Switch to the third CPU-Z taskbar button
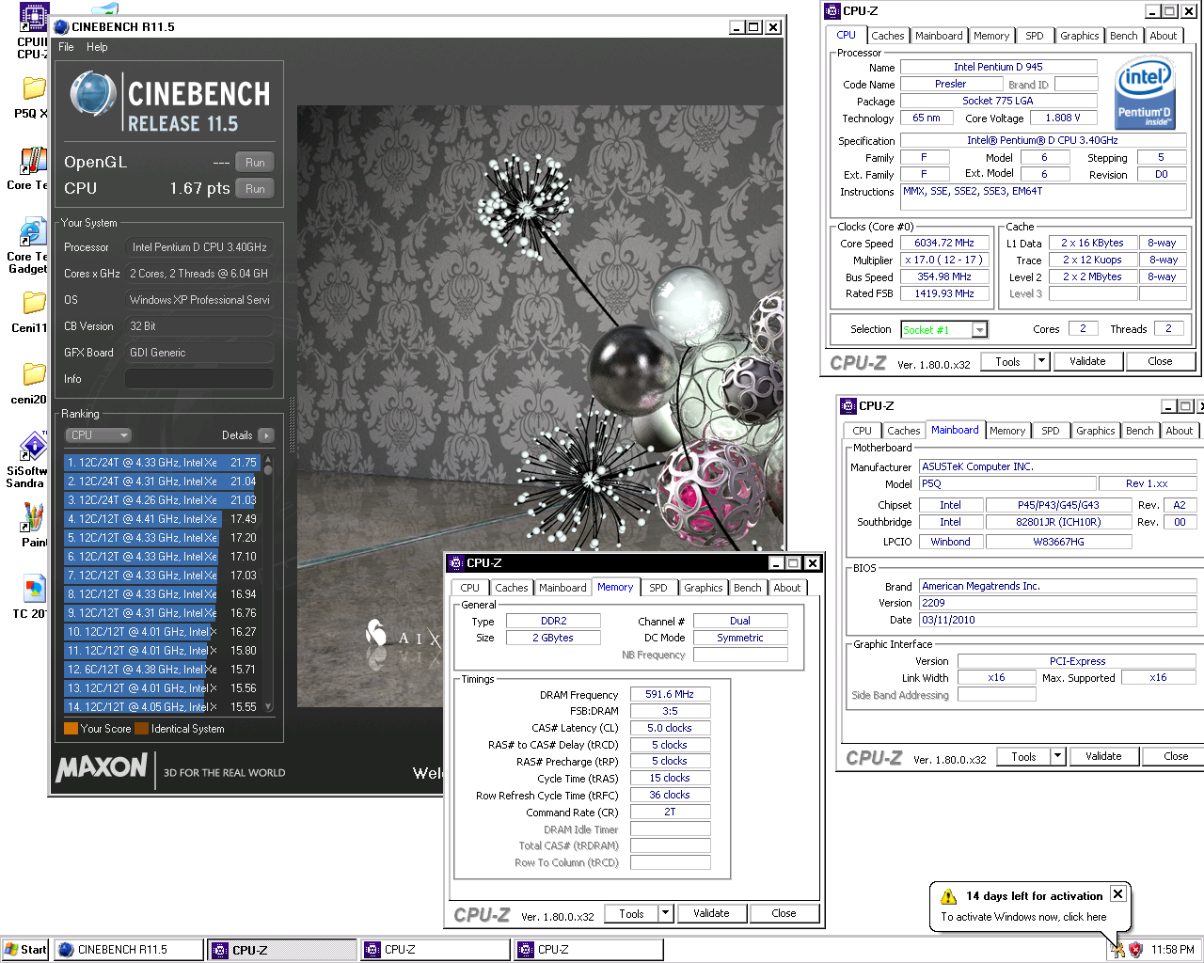The image size is (1204, 963). [x=589, y=950]
